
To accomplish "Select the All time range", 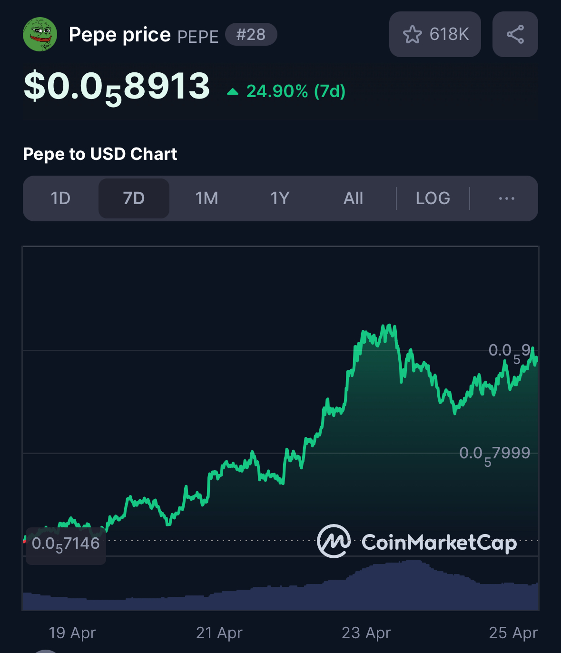I will 353,198.
